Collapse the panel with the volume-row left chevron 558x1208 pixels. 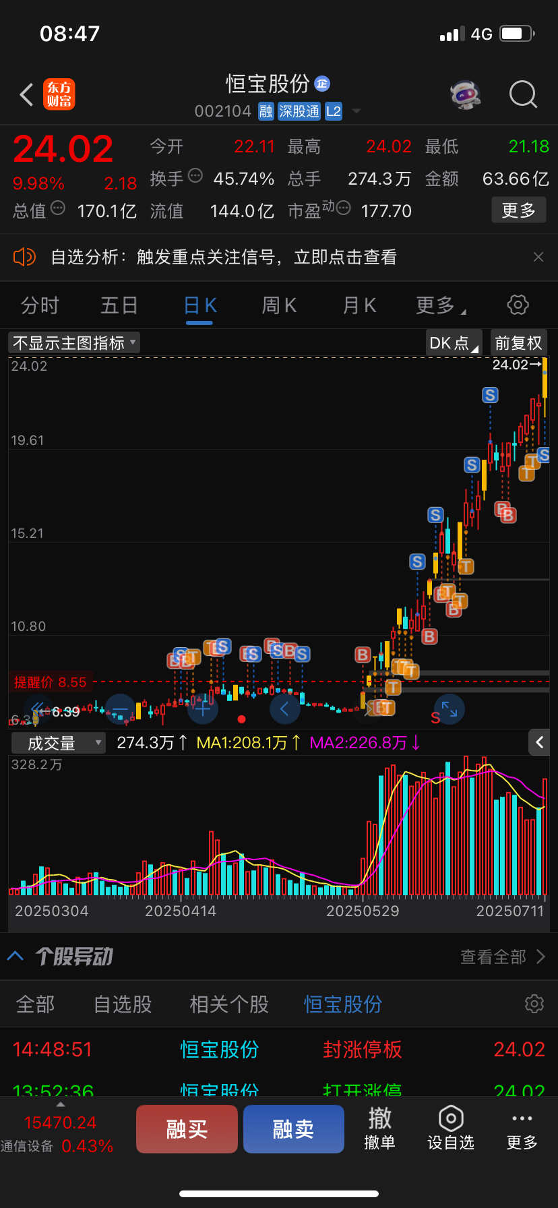[539, 742]
